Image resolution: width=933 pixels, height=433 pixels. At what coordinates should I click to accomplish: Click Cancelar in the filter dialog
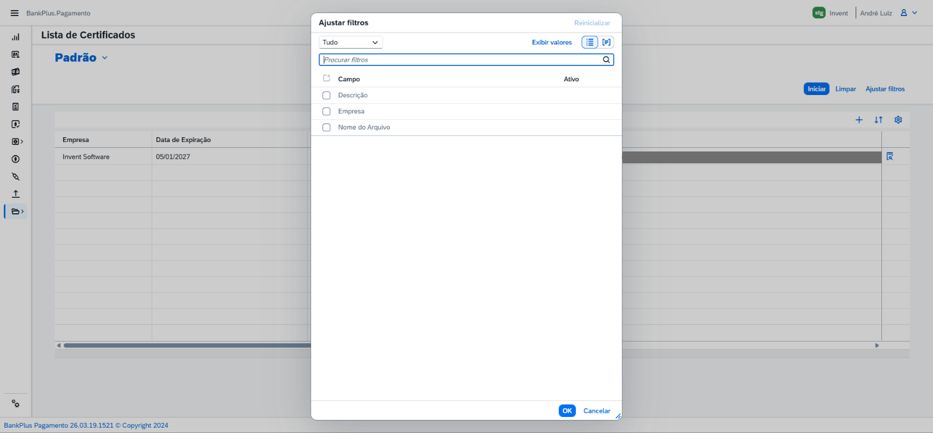point(597,411)
